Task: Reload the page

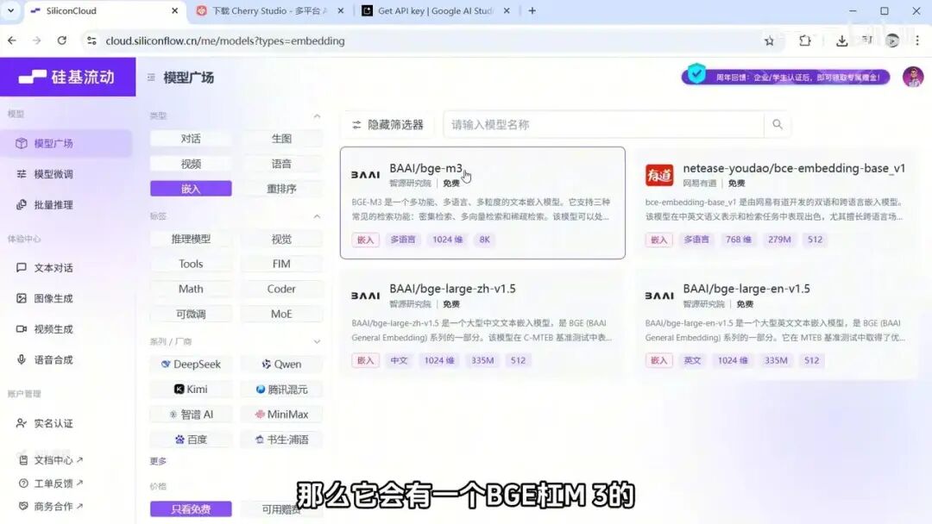Action: (62, 41)
